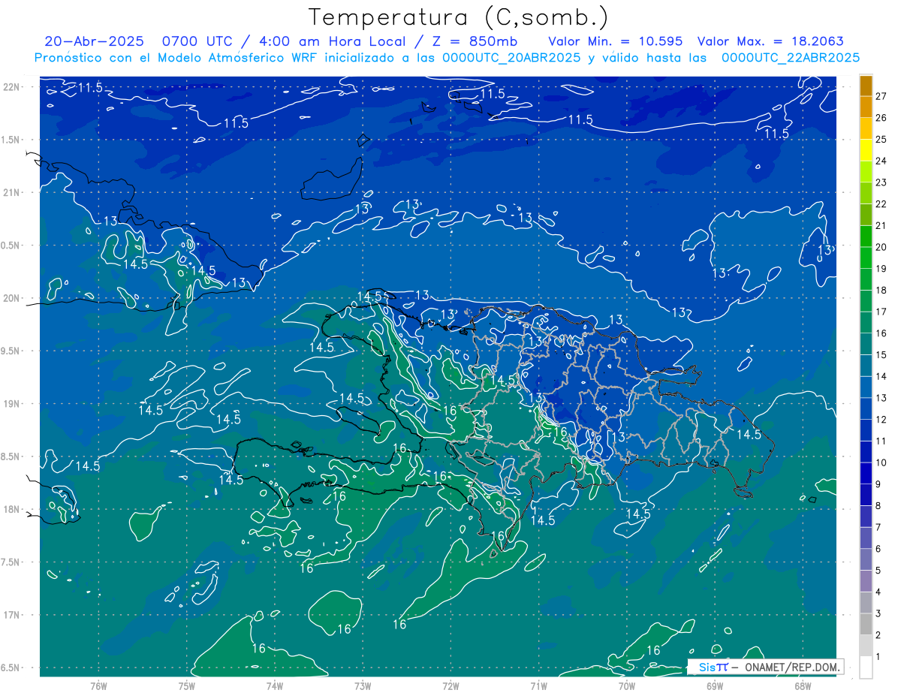Click the legend value 27
Screen dimensions: 901x696
point(881,96)
